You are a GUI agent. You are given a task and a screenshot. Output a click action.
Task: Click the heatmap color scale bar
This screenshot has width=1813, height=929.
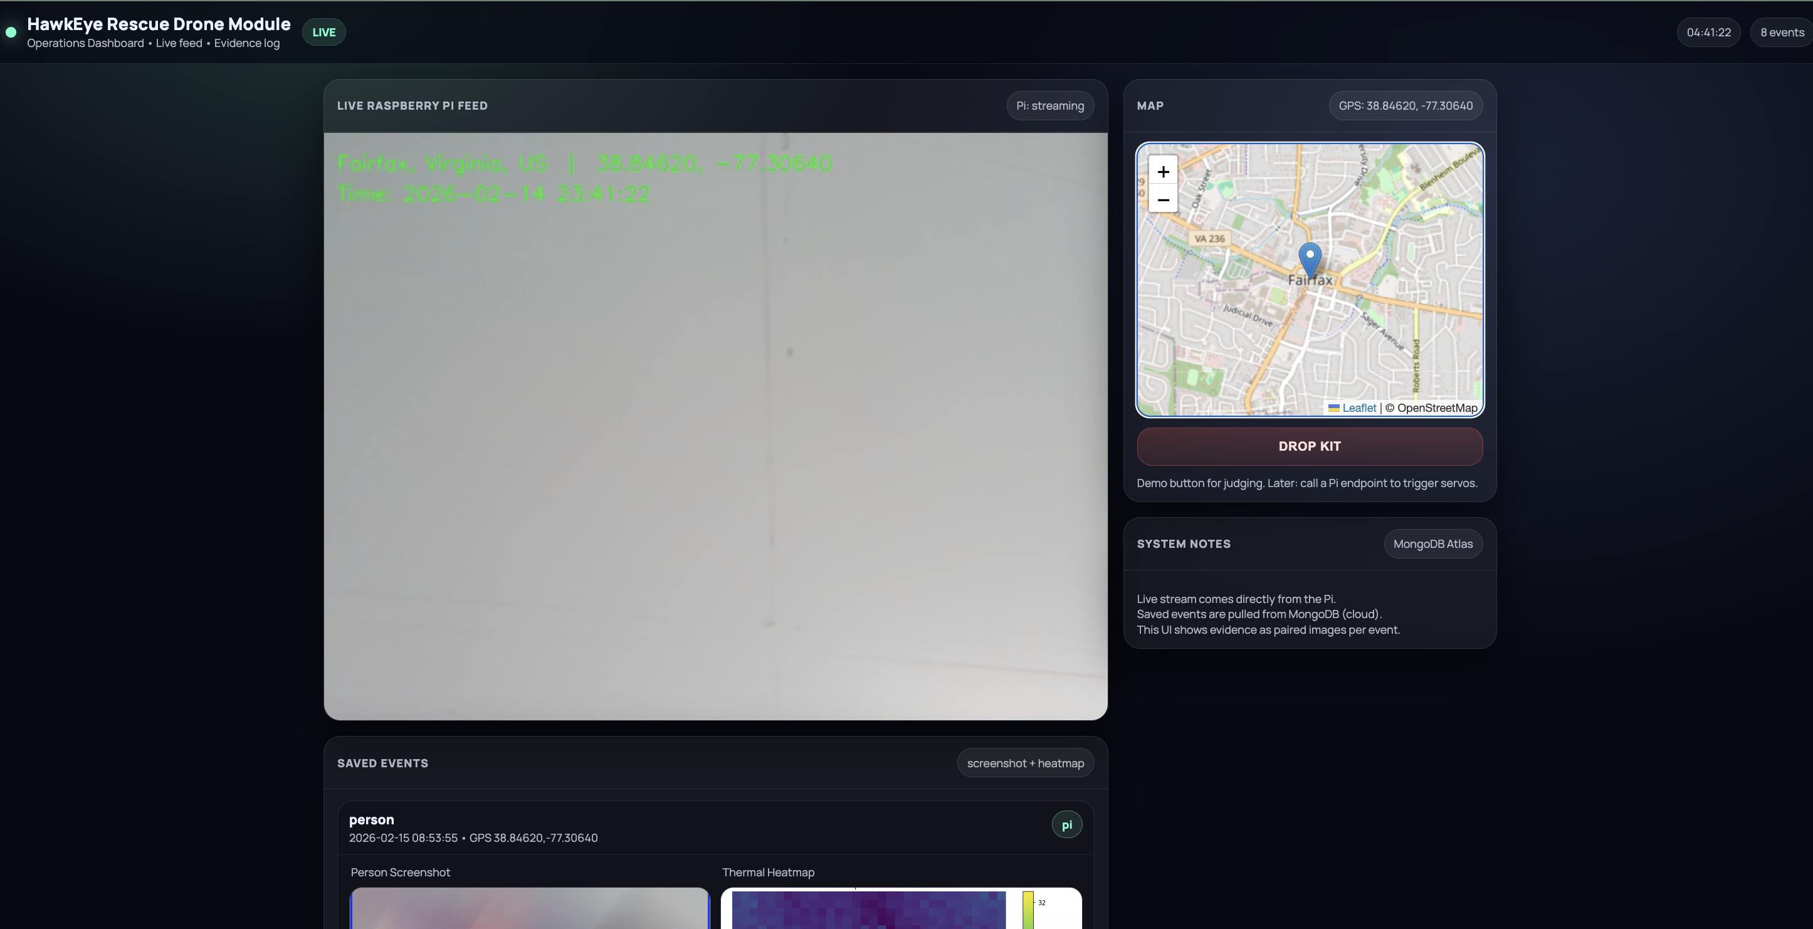click(x=1028, y=911)
